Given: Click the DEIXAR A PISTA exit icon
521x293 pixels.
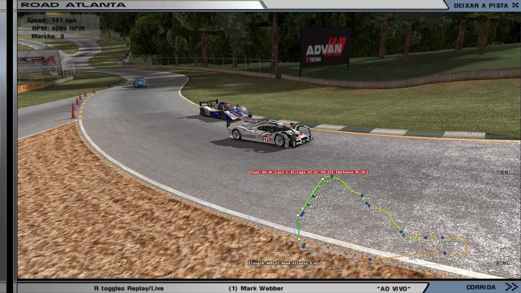Looking at the screenshot, I should pyautogui.click(x=515, y=5).
